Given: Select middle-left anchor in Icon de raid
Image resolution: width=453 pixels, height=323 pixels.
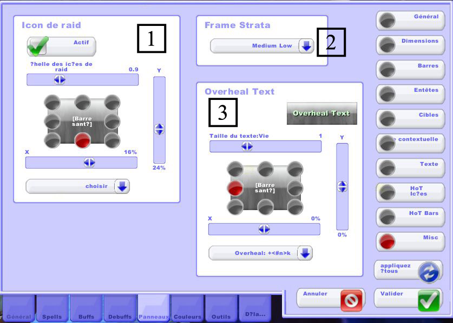Looking at the screenshot, I should [52, 122].
